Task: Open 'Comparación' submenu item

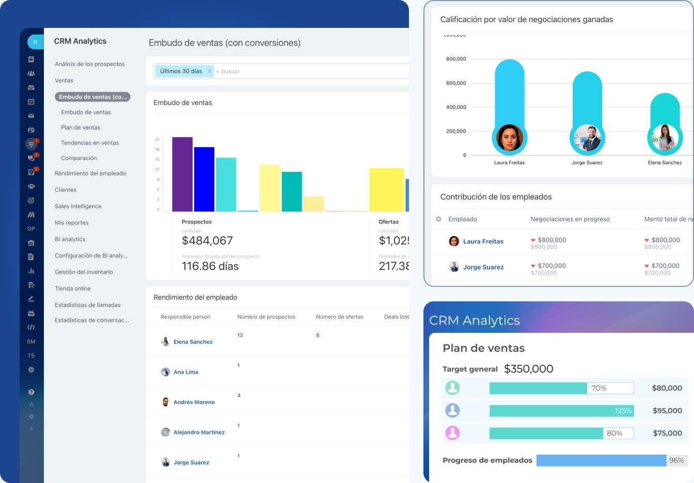Action: click(x=79, y=158)
